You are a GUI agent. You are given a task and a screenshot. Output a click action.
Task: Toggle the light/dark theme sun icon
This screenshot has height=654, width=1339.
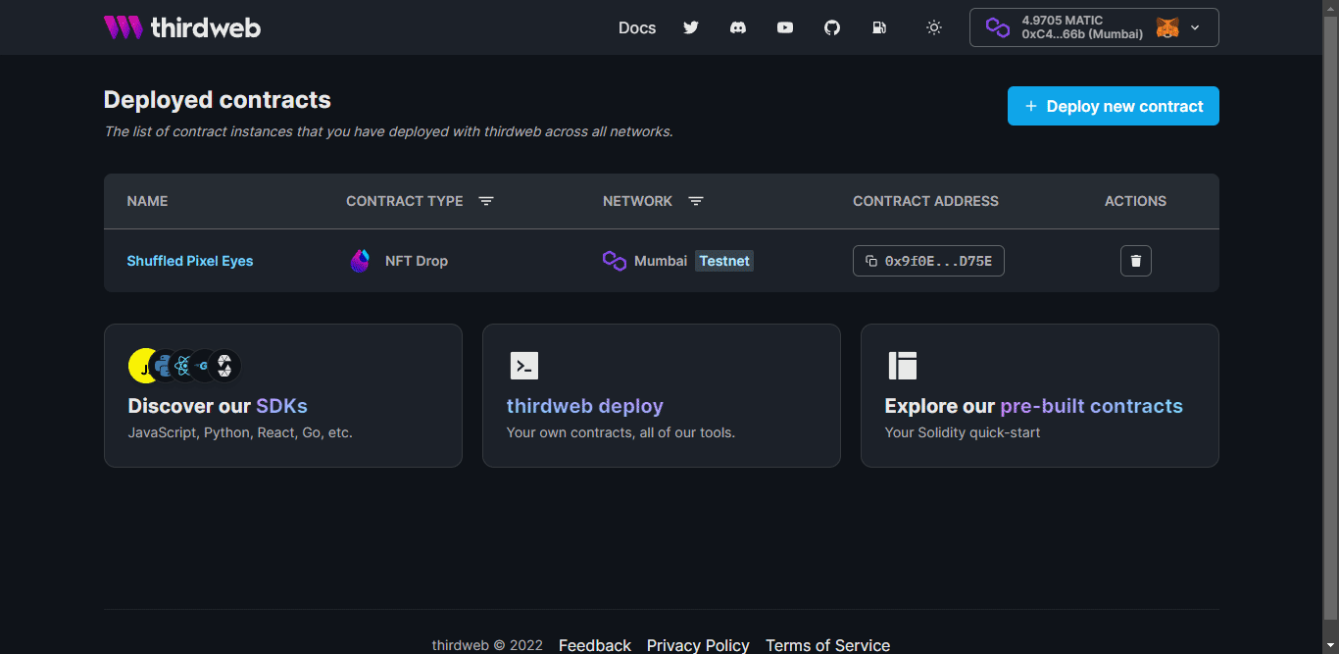[933, 27]
